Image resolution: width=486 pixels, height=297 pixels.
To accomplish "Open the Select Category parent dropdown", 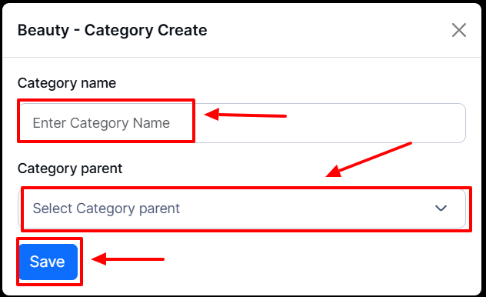I will tap(241, 209).
